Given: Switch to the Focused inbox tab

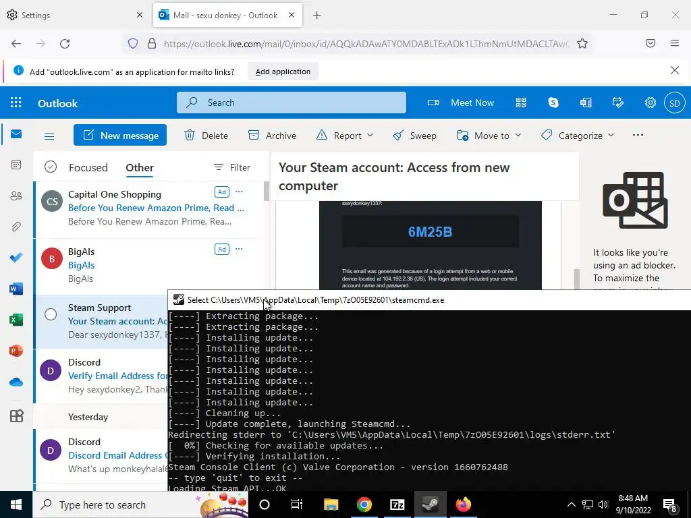Looking at the screenshot, I should point(88,167).
